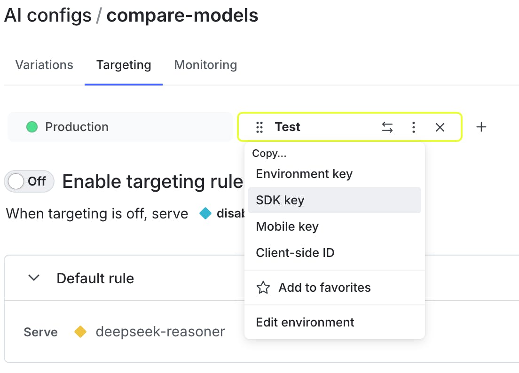Click the blue diamond variation icon
This screenshot has width=519, height=373.
tap(205, 214)
